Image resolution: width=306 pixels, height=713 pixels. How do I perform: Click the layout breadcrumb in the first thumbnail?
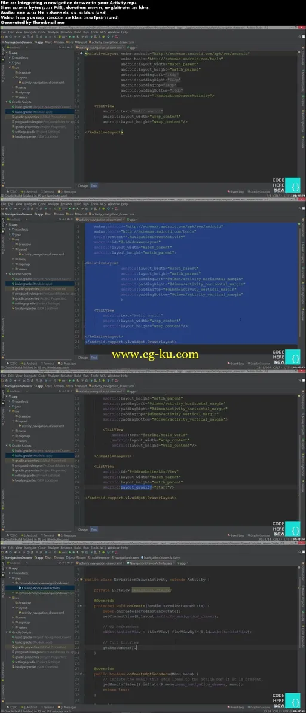tap(81, 41)
